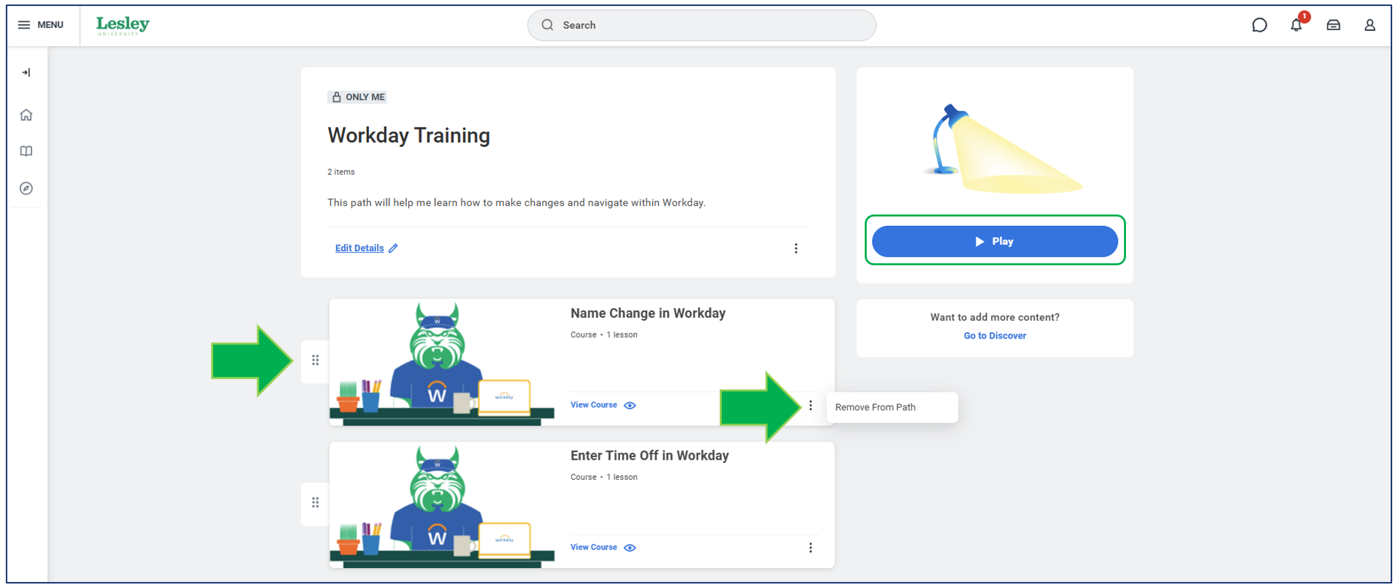Click eye icon beside Name Change View Course
The image size is (1400, 588).
(629, 406)
